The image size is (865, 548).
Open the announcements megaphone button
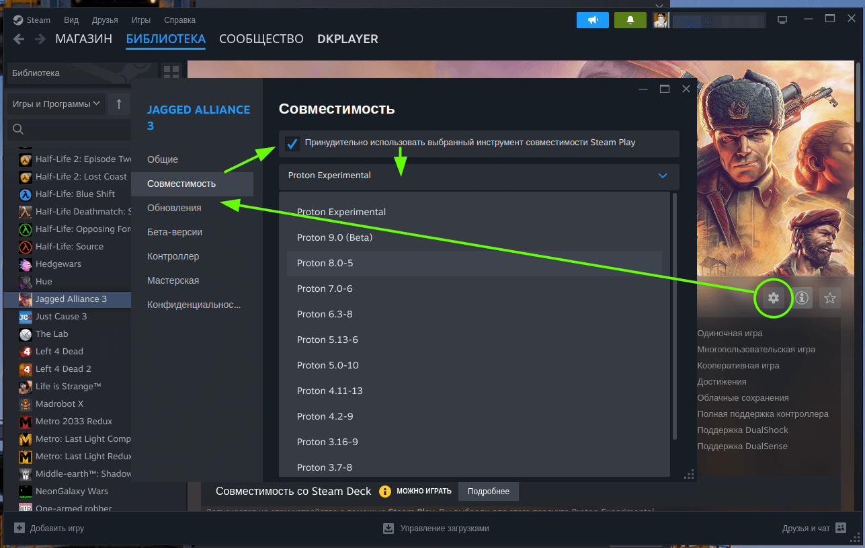pyautogui.click(x=592, y=20)
